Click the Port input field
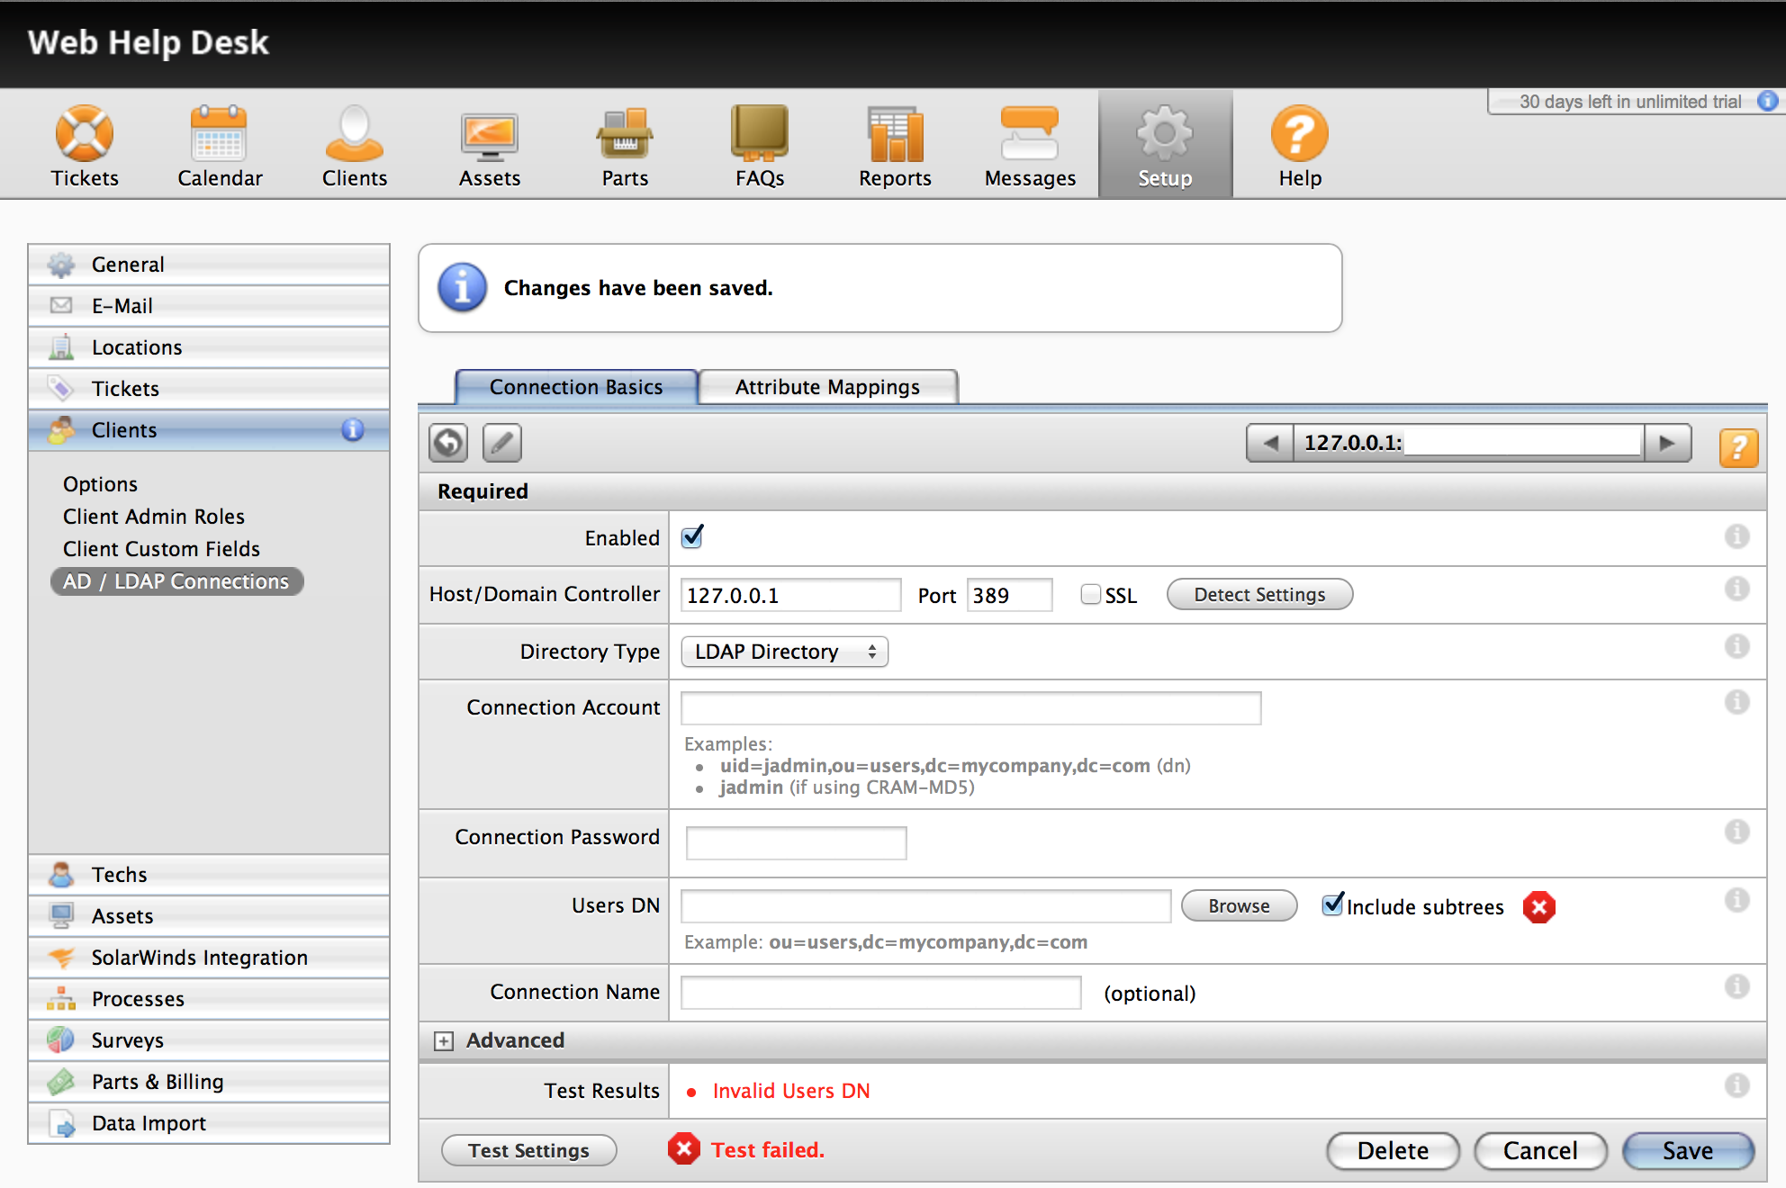Screen dimensions: 1786x1188 point(1009,595)
